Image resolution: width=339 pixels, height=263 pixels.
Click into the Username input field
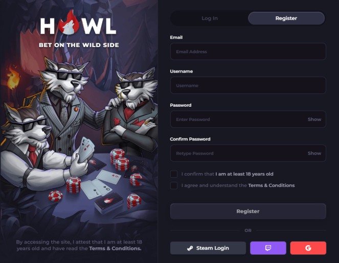pos(248,85)
